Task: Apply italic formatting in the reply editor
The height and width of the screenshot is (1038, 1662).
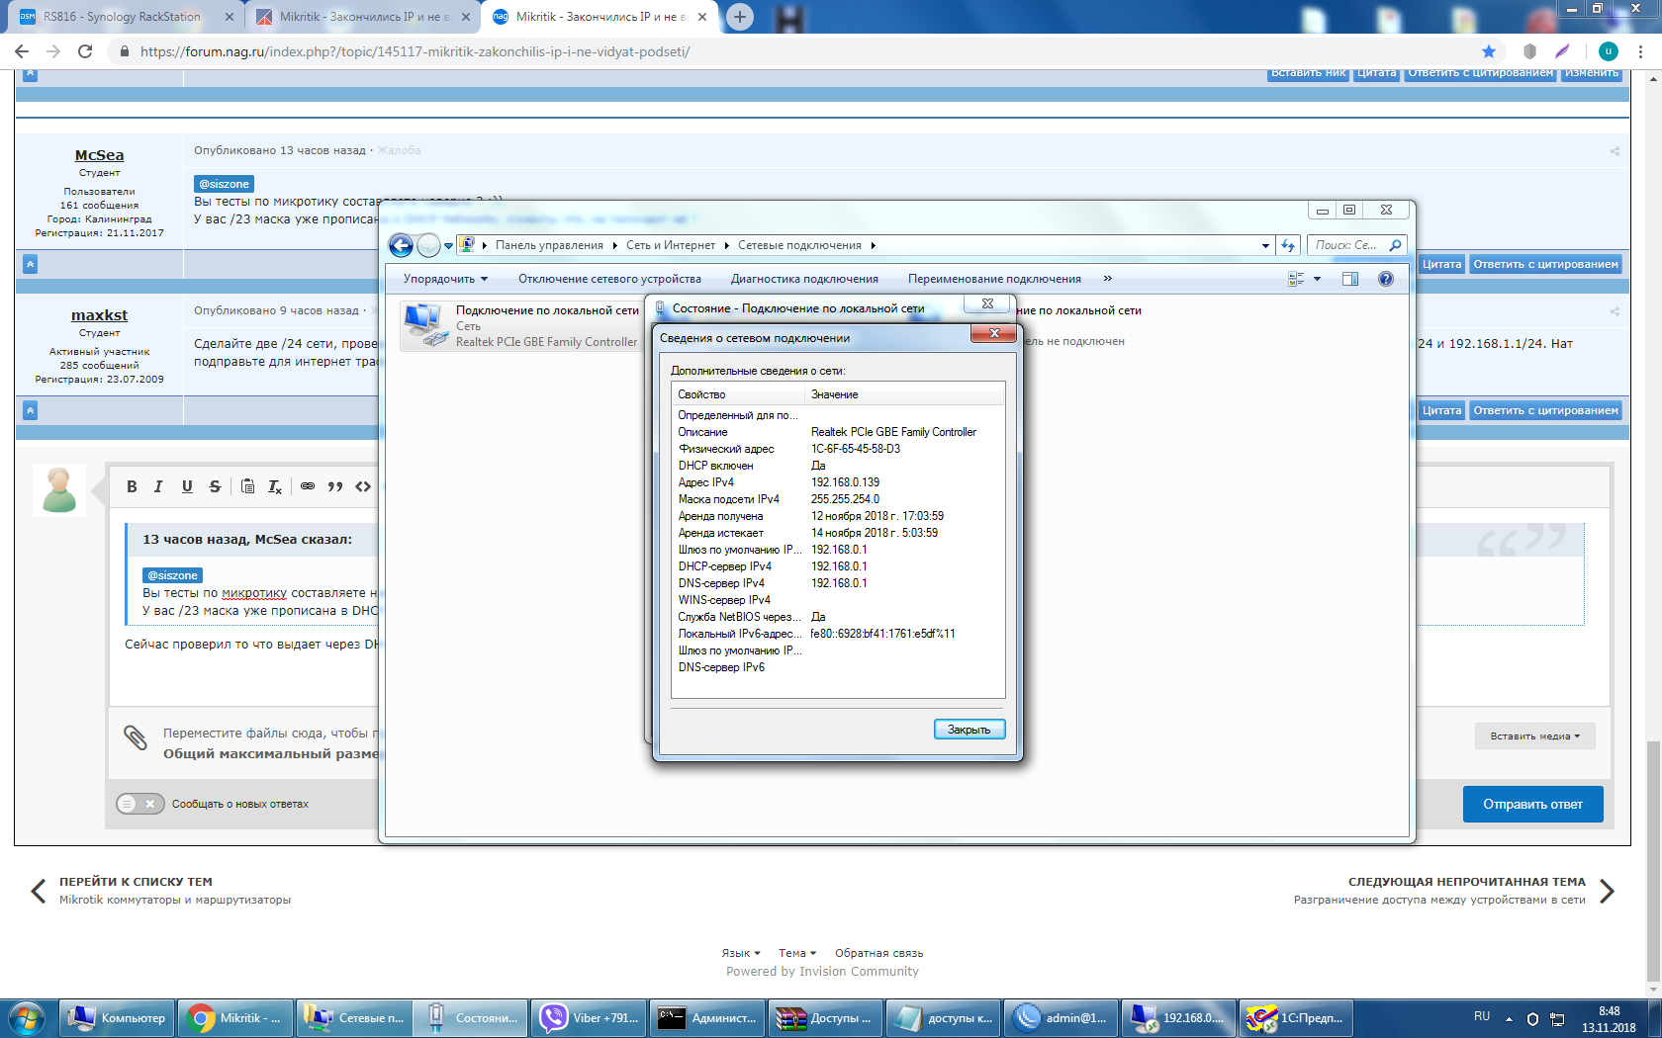Action: point(158,486)
